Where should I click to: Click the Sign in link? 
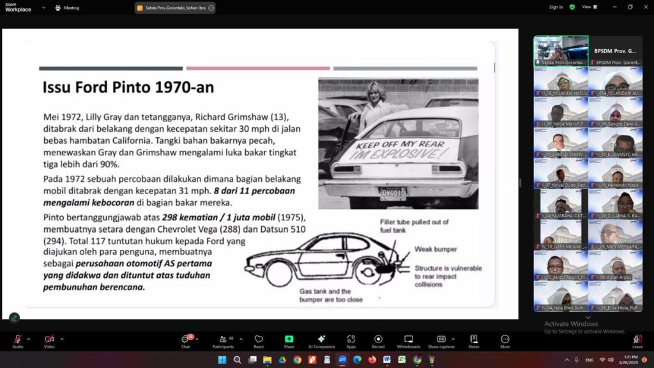556,7
